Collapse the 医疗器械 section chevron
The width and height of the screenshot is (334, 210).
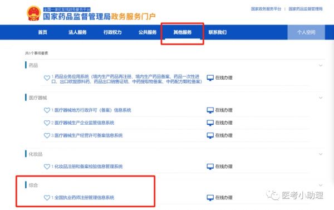[x=321, y=98]
